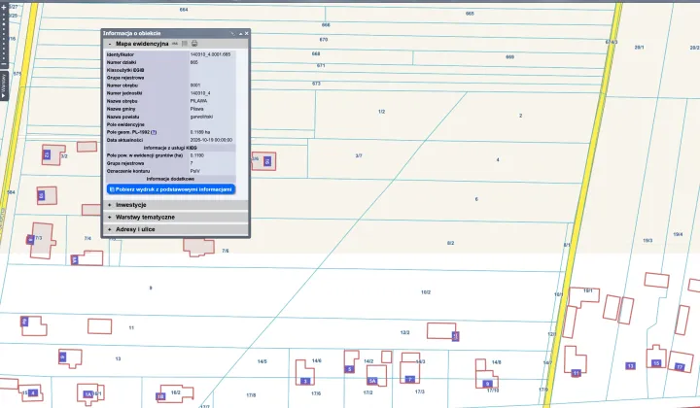This screenshot has height=408, width=700.
Task: Zoom in with the plus button
Action: point(4,7)
